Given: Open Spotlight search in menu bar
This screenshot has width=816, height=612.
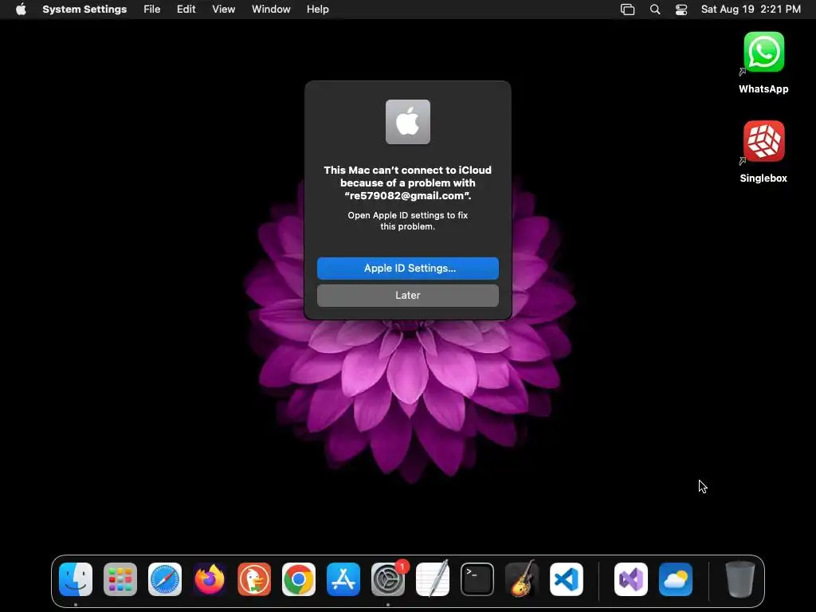Looking at the screenshot, I should click(655, 10).
